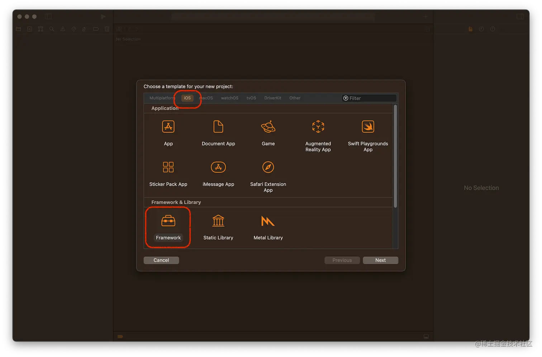Viewport: 542px width, 357px height.
Task: Select the Metal Library template
Action: click(x=268, y=228)
